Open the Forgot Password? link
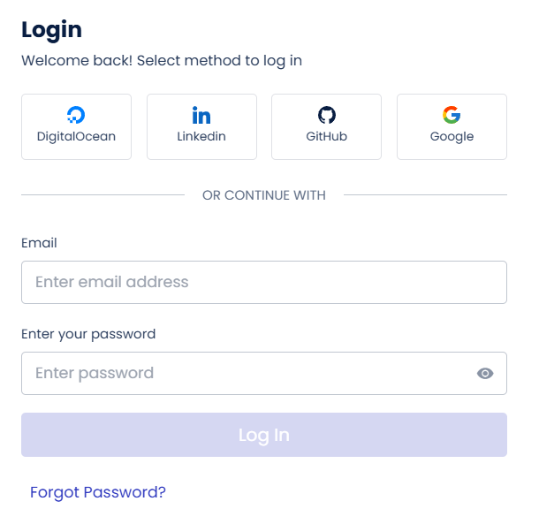Viewport: 539px width, 524px height. click(98, 492)
